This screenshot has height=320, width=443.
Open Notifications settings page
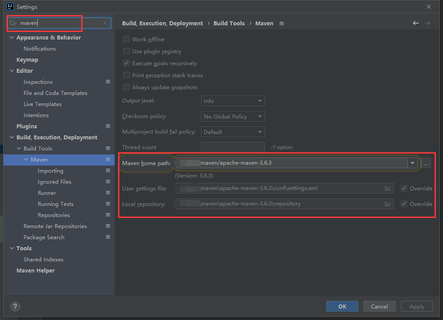coord(40,48)
